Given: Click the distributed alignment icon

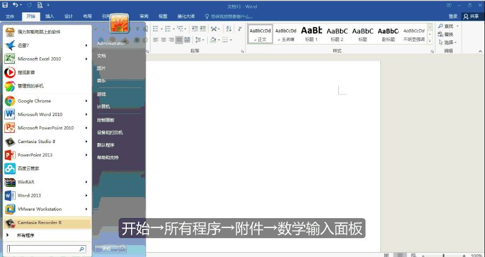Looking at the screenshot, I should tap(187, 39).
